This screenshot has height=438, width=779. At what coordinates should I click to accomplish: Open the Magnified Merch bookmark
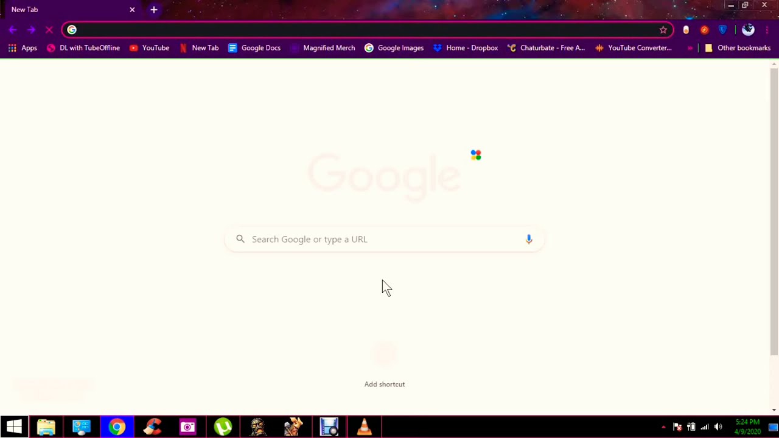click(x=323, y=47)
